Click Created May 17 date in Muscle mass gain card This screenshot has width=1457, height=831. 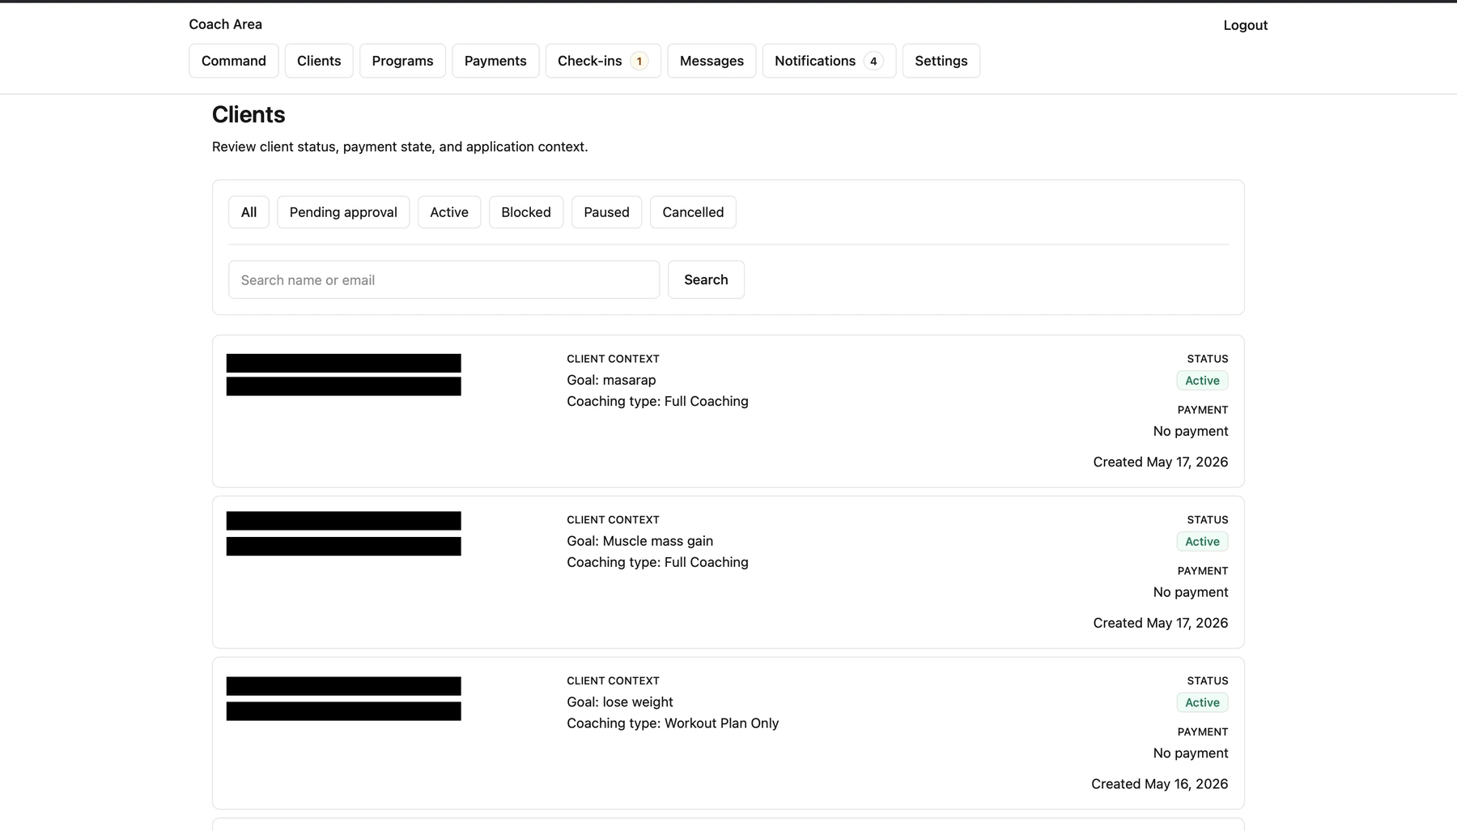tap(1161, 623)
